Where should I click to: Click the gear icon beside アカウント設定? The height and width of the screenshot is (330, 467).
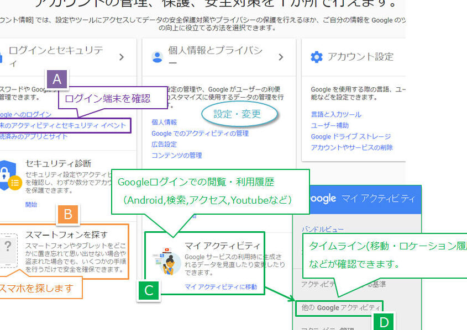pyautogui.click(x=316, y=57)
